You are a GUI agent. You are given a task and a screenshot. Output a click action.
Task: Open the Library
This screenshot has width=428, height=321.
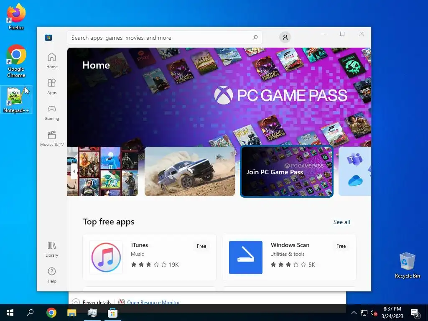tap(52, 249)
